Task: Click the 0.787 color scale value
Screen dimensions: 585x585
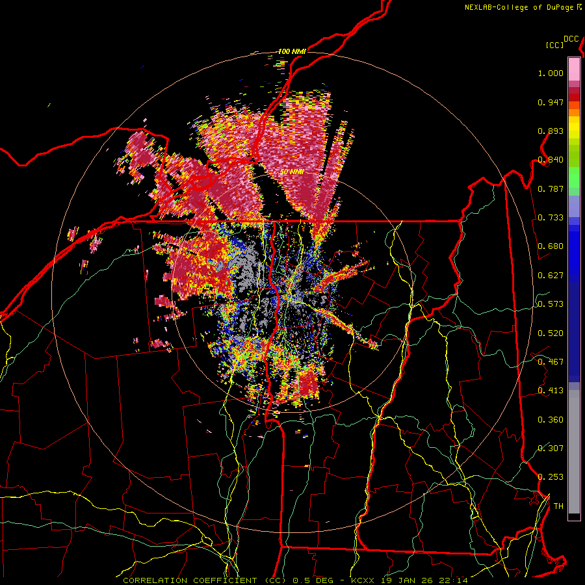Action: [x=551, y=188]
